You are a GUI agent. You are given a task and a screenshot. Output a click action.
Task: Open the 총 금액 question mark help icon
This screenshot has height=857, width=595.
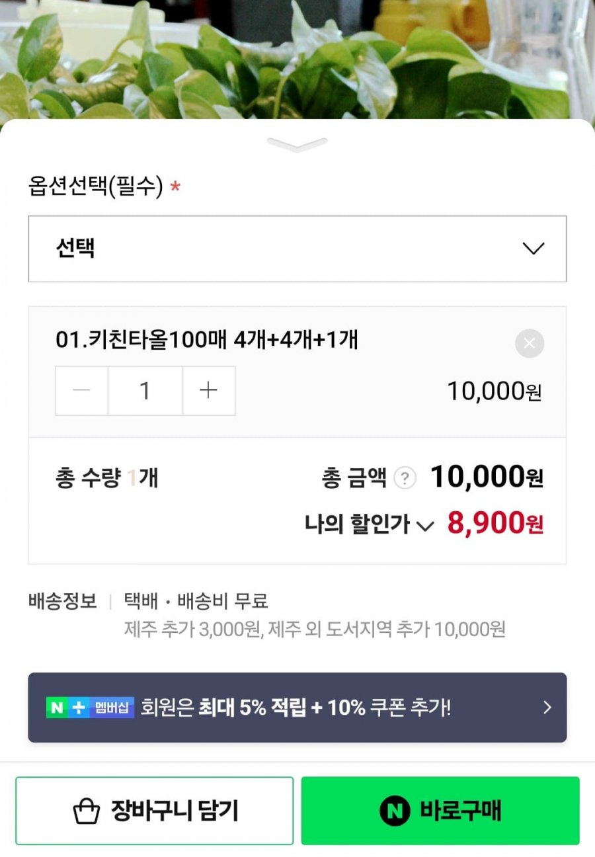click(x=405, y=478)
